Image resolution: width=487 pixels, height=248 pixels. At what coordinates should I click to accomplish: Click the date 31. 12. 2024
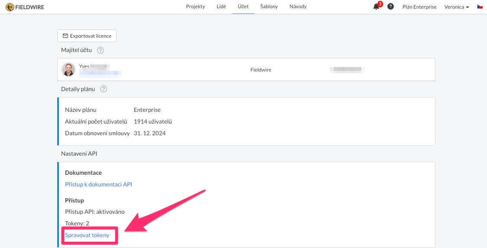click(x=150, y=134)
